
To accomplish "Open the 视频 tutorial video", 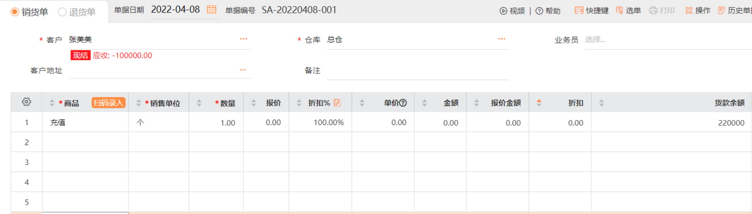I will [x=512, y=11].
